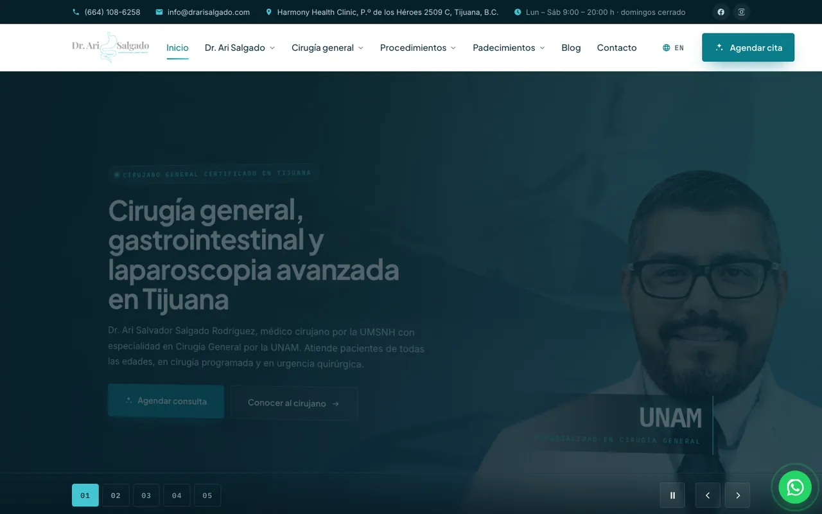Screen dimensions: 822x514
Task: Expand the Procedimientos dropdown chevron
Action: tap(453, 48)
